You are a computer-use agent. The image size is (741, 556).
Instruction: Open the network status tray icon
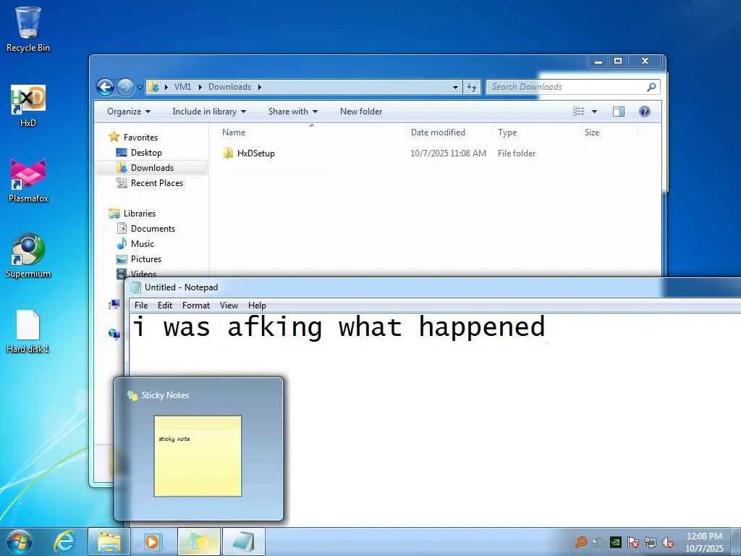651,542
